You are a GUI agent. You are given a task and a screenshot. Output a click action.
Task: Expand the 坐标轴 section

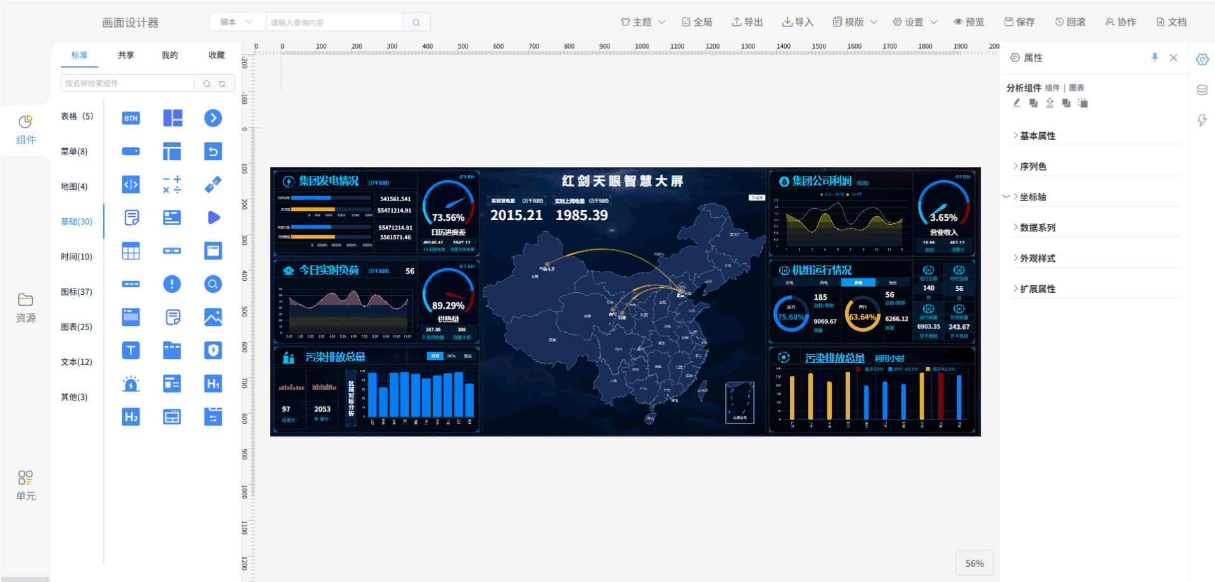(1096, 197)
